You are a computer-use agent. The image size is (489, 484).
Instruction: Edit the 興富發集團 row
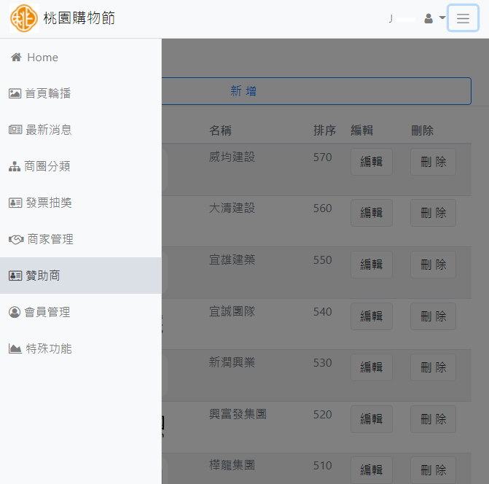tap(372, 419)
